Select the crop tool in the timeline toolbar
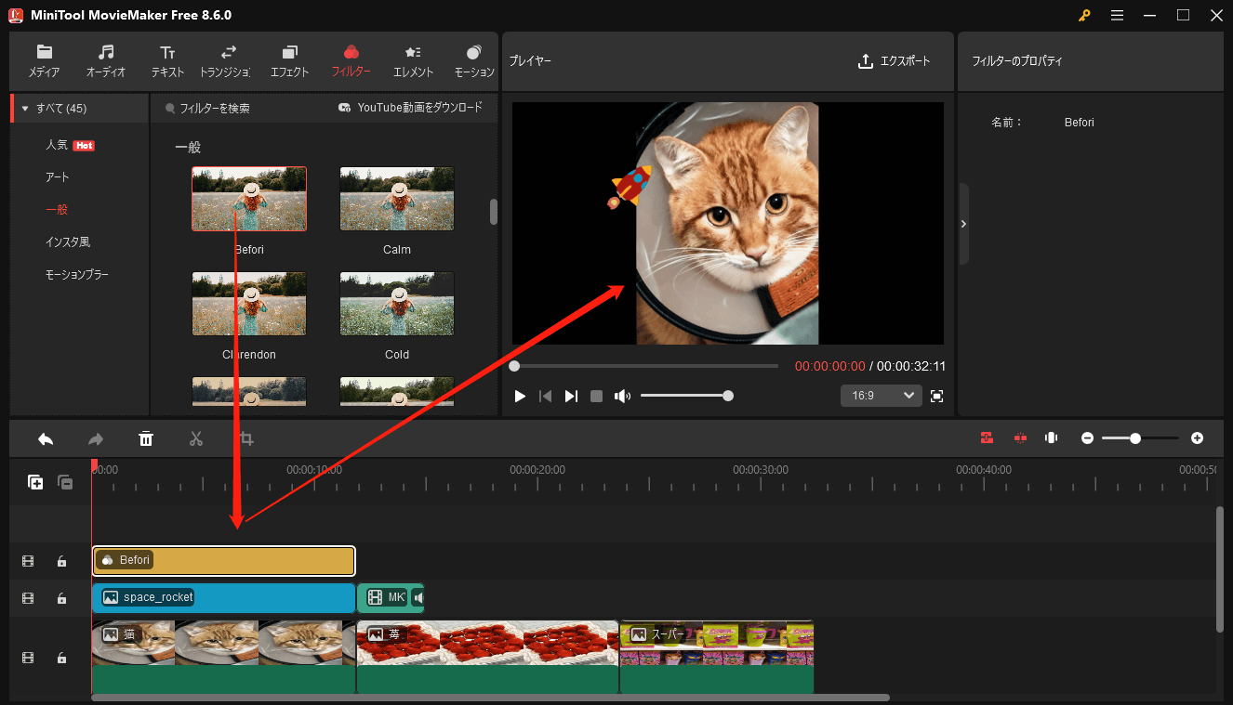 (246, 437)
